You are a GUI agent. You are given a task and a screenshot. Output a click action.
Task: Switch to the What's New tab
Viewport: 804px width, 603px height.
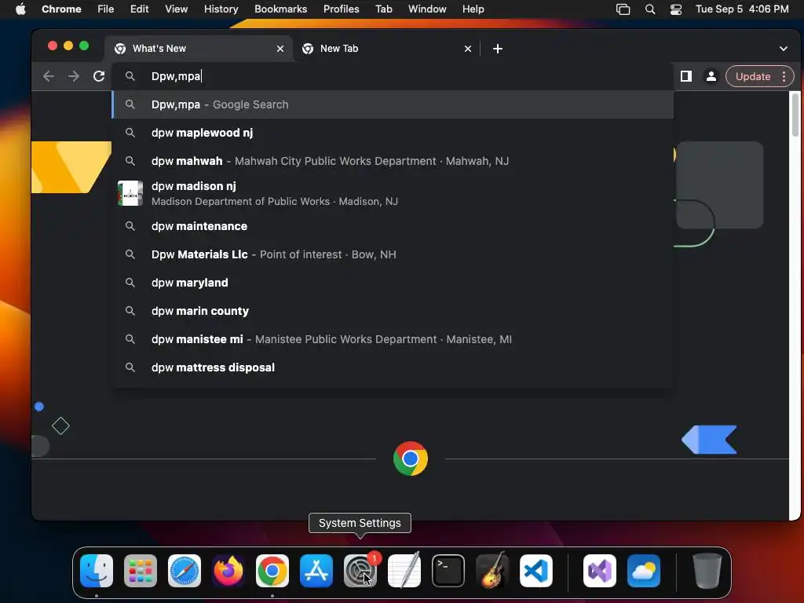click(x=199, y=49)
